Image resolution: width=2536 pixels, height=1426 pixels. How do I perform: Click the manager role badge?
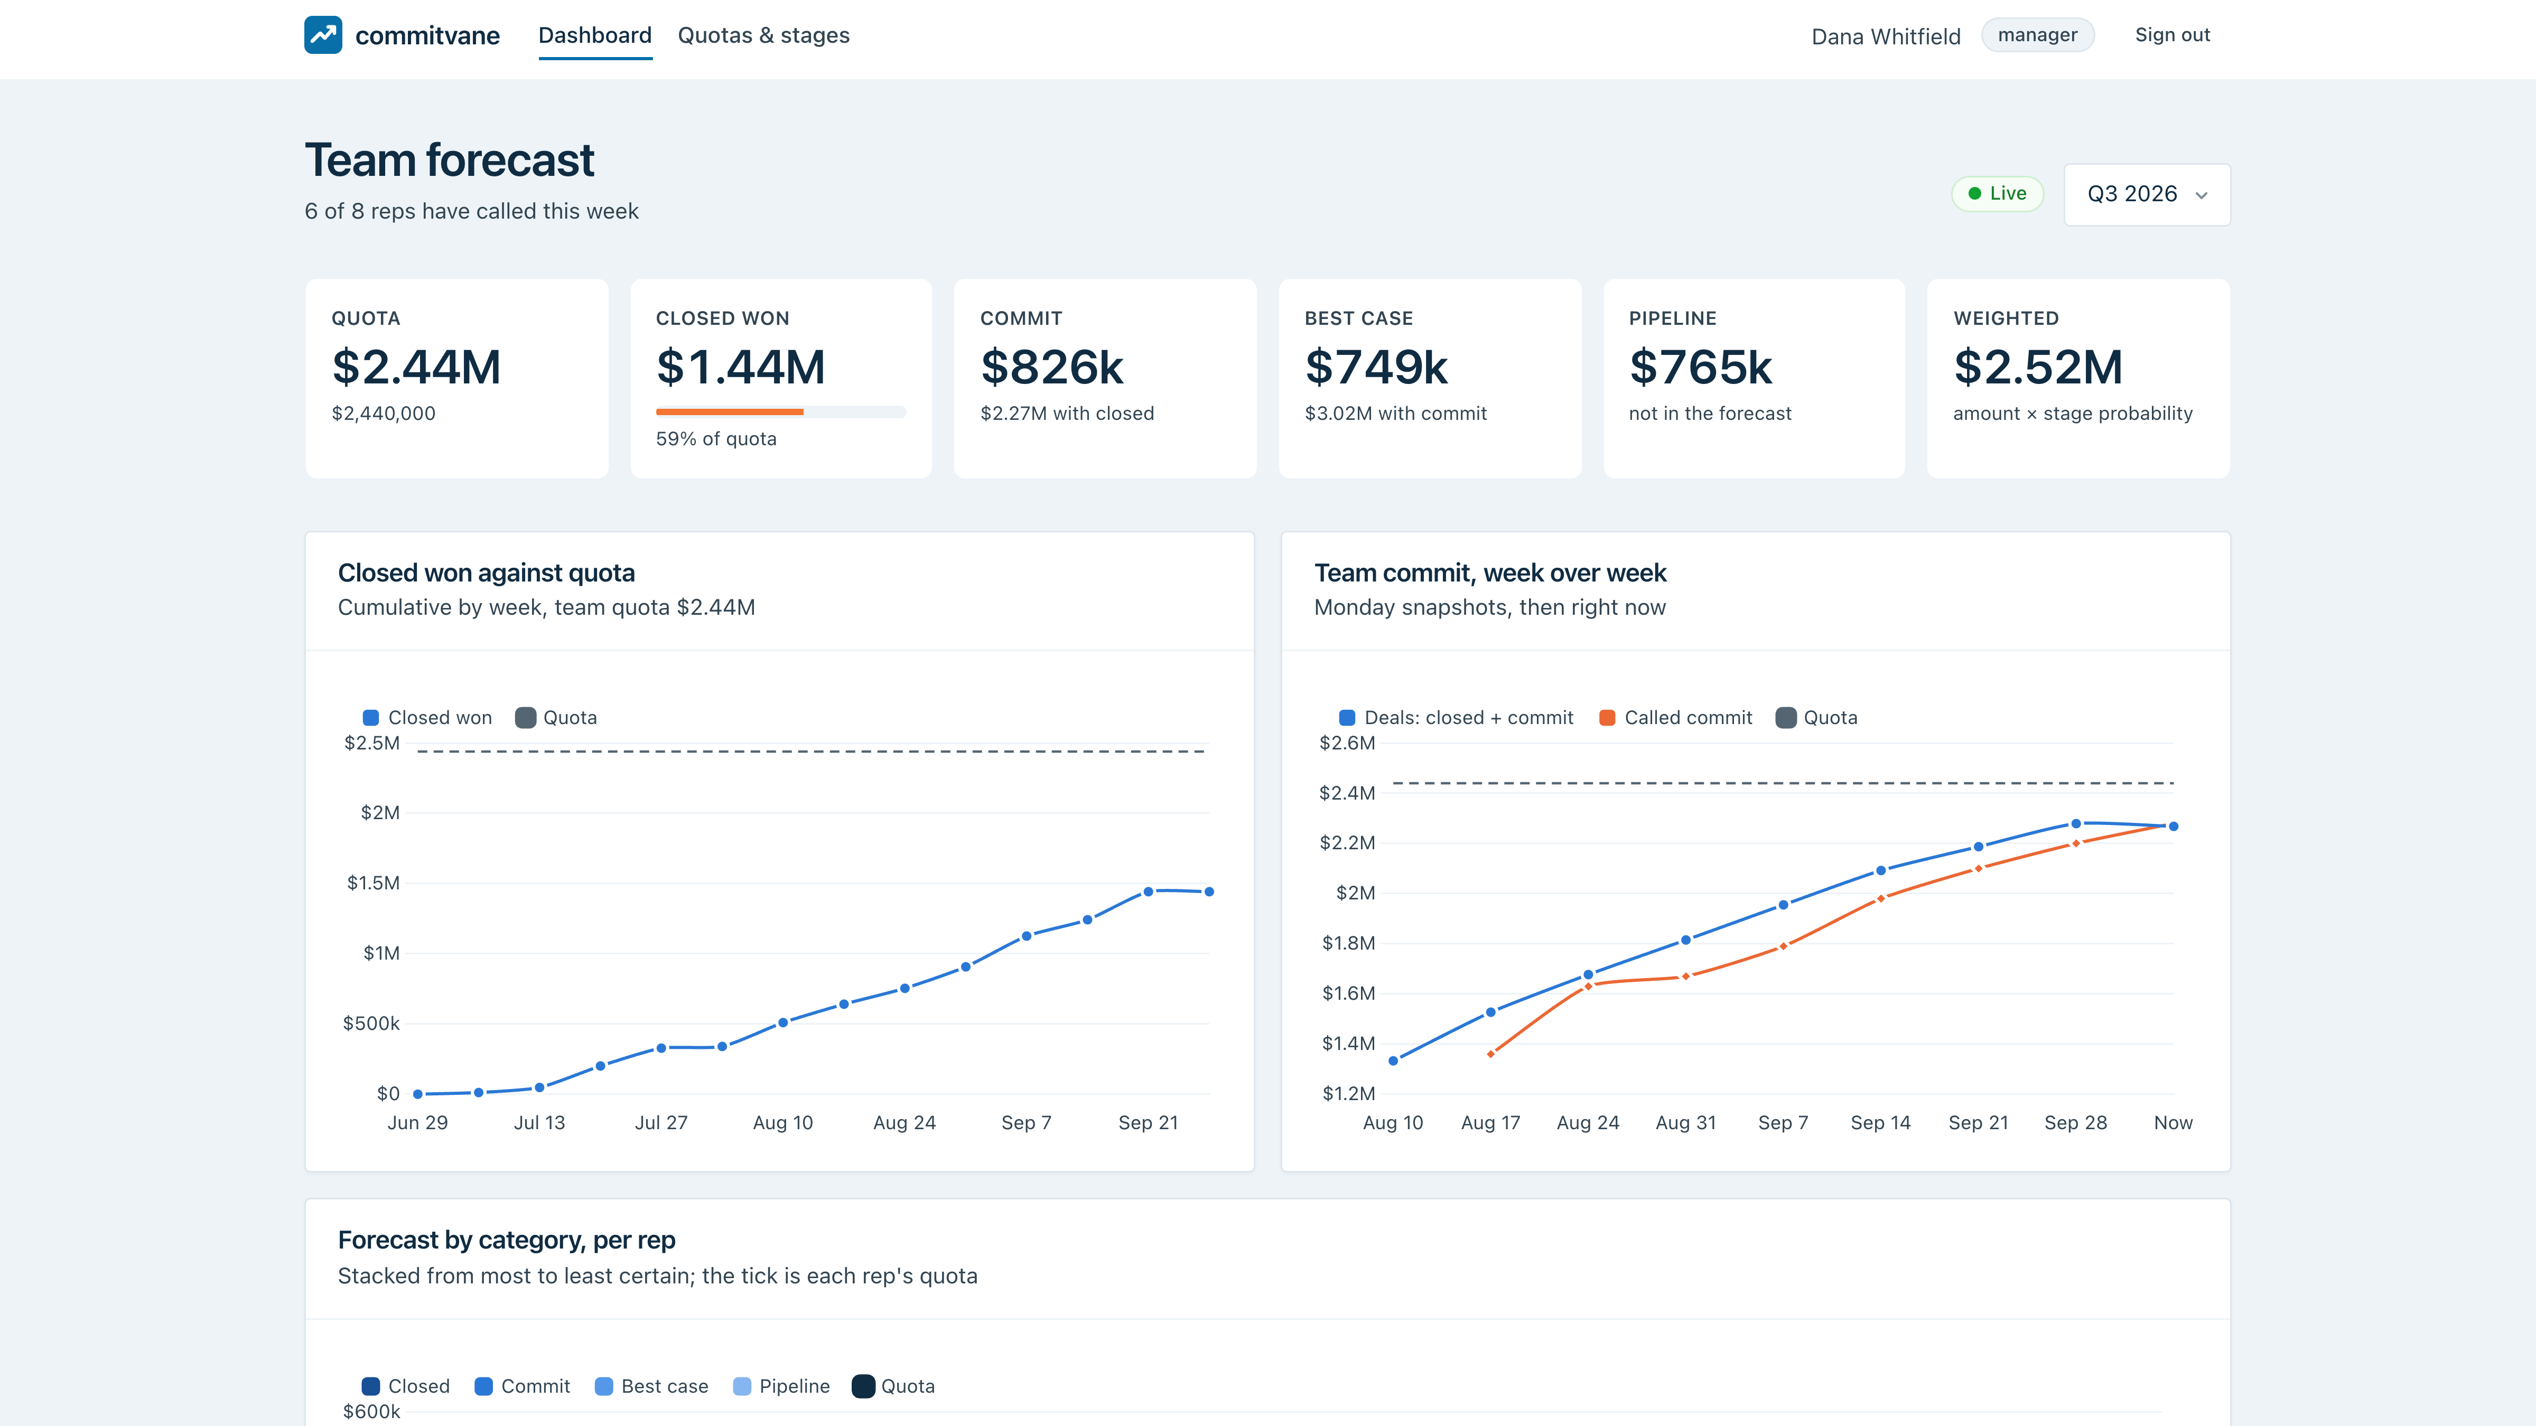pos(2037,35)
